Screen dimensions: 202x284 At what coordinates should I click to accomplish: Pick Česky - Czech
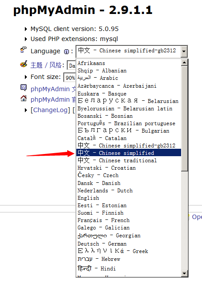129,175
